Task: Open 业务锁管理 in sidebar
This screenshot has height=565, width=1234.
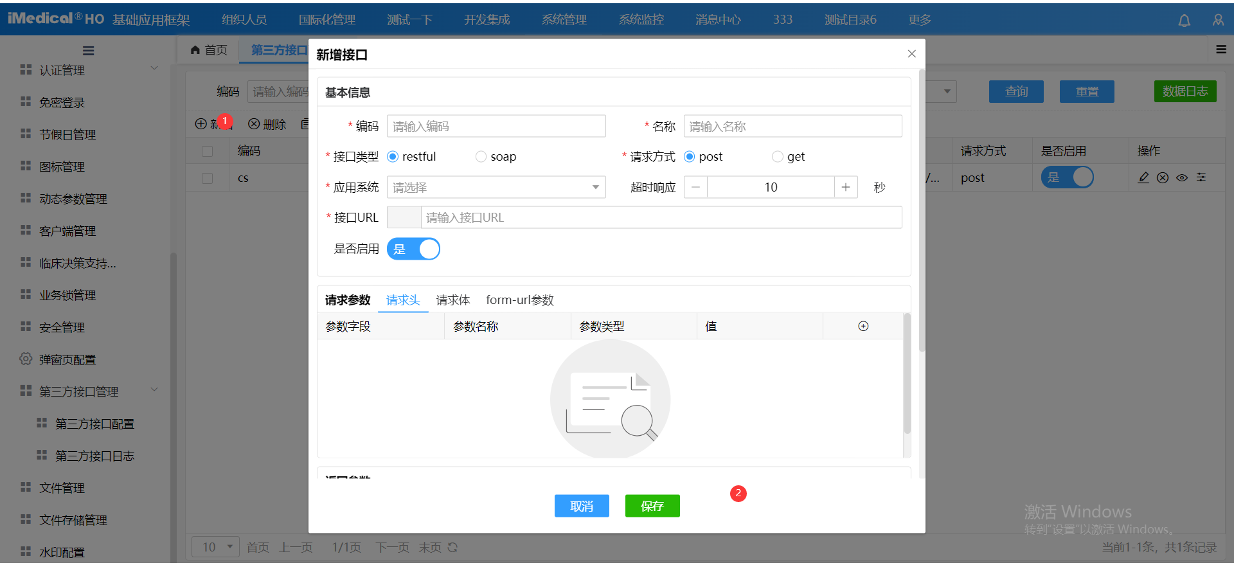Action: click(x=67, y=295)
